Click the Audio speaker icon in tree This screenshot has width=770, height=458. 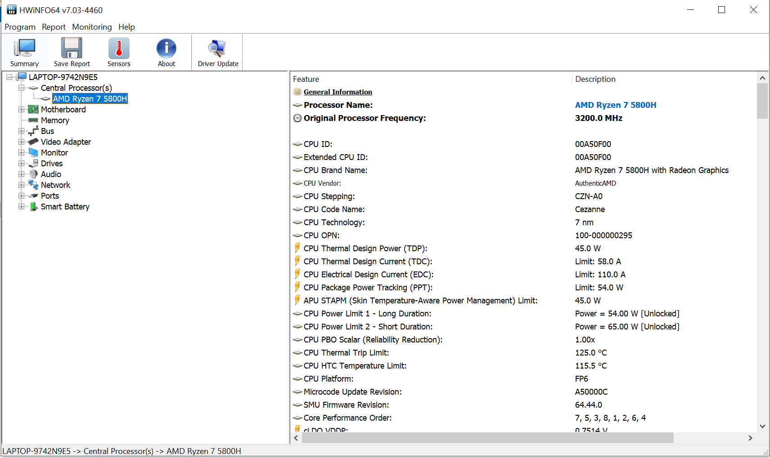[x=33, y=174]
